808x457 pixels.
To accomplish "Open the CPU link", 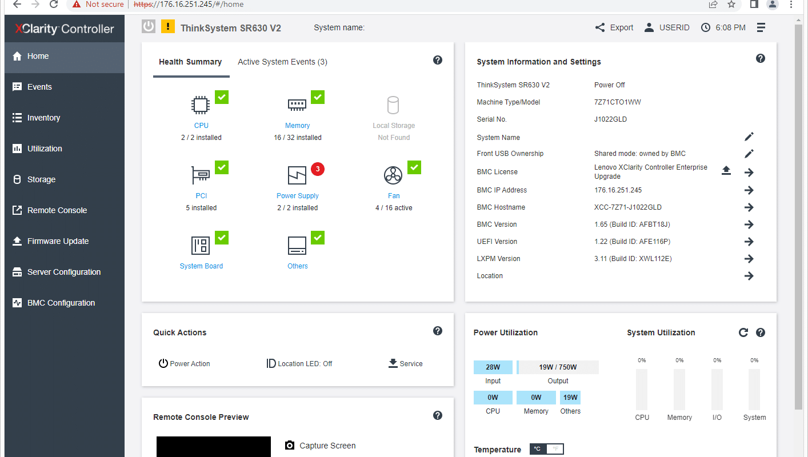I will pyautogui.click(x=201, y=126).
